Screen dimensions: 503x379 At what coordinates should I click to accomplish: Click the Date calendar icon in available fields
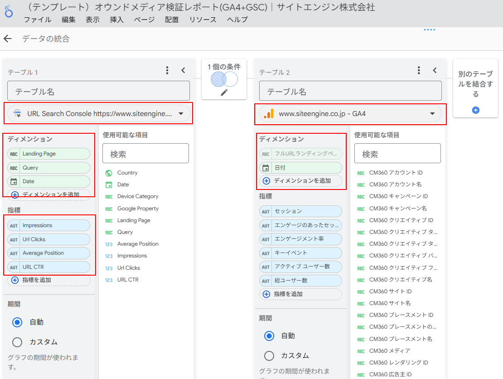click(109, 185)
